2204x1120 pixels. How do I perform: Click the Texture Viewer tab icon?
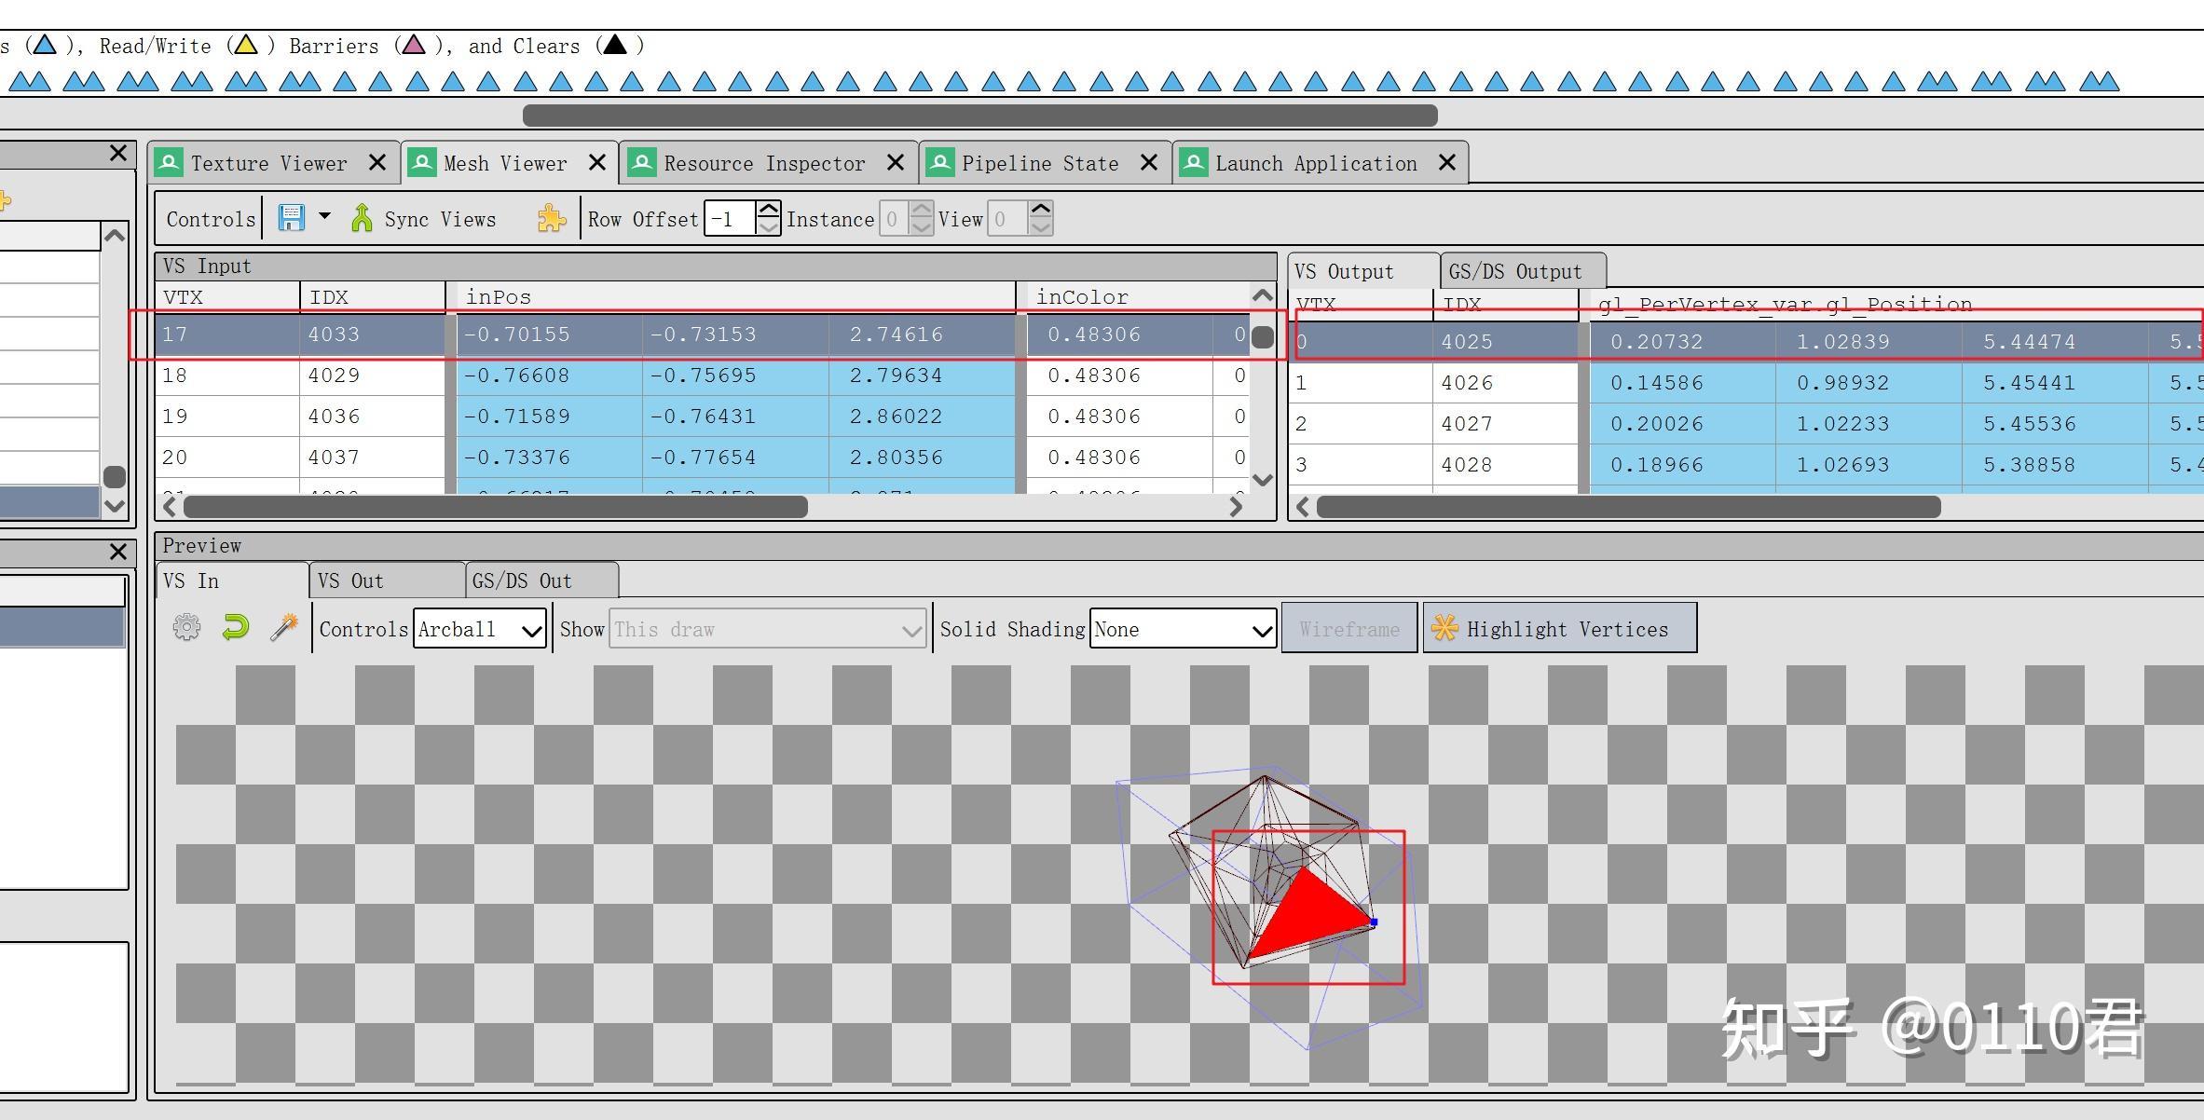point(170,163)
